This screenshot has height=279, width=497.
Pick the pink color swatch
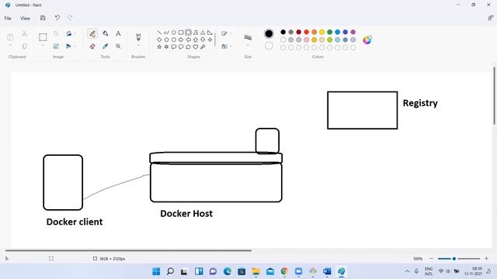[x=307, y=40]
